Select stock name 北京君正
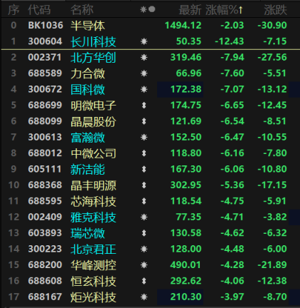This screenshot has height=308, width=300. point(93,249)
